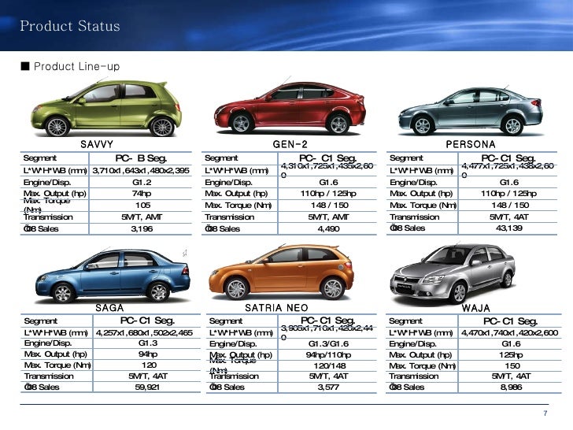Click 'Engine/Disp.' label in SAVVY table
The width and height of the screenshot is (573, 430).
47,182
